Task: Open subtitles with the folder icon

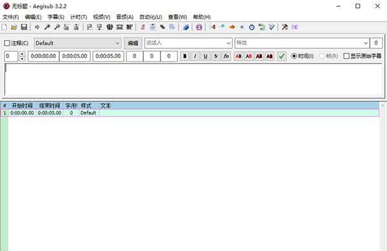Action: [14, 27]
